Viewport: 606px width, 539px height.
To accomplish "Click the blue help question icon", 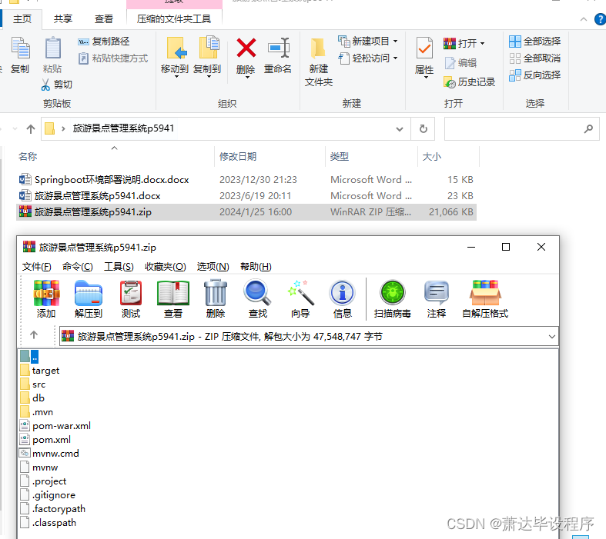I will [600, 19].
